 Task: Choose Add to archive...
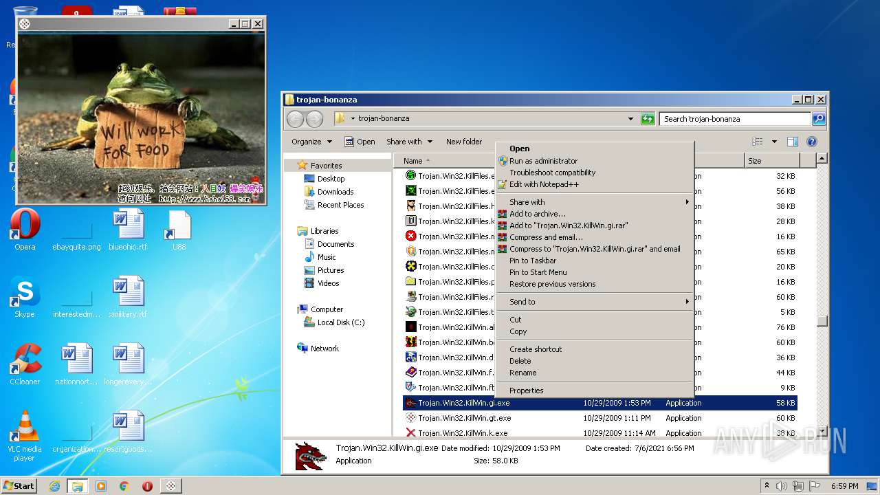click(595, 214)
